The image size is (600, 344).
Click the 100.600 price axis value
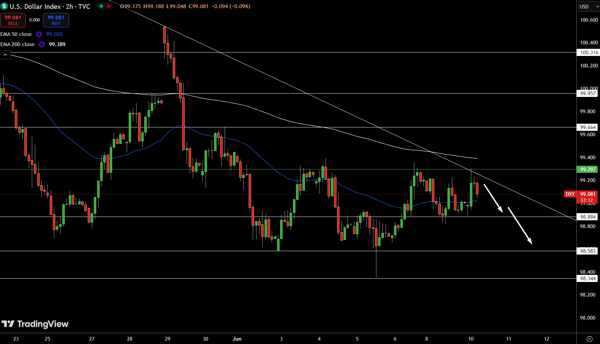click(x=589, y=20)
